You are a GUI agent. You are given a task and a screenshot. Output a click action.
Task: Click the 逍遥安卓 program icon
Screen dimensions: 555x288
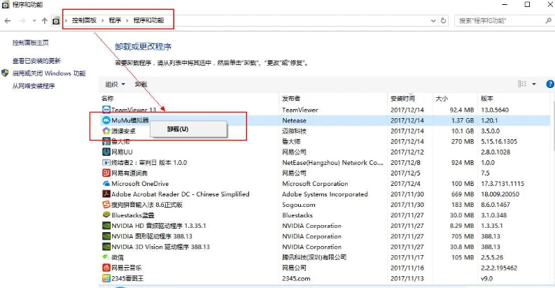tap(106, 131)
